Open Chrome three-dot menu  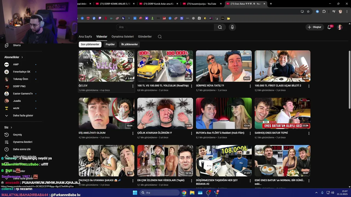pyautogui.click(x=347, y=11)
